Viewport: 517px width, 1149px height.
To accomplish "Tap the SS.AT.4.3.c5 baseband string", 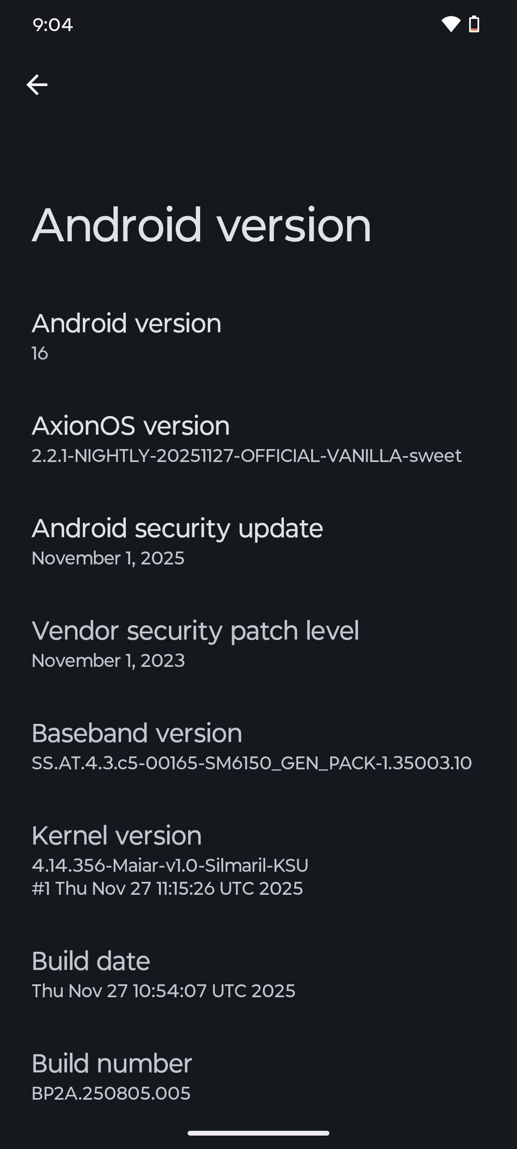I will [x=251, y=763].
